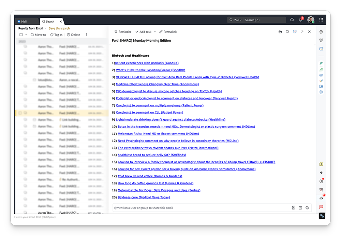Open link Oncologist to comment on multiple myeloma
The height and width of the screenshot is (236, 341).
(160, 105)
